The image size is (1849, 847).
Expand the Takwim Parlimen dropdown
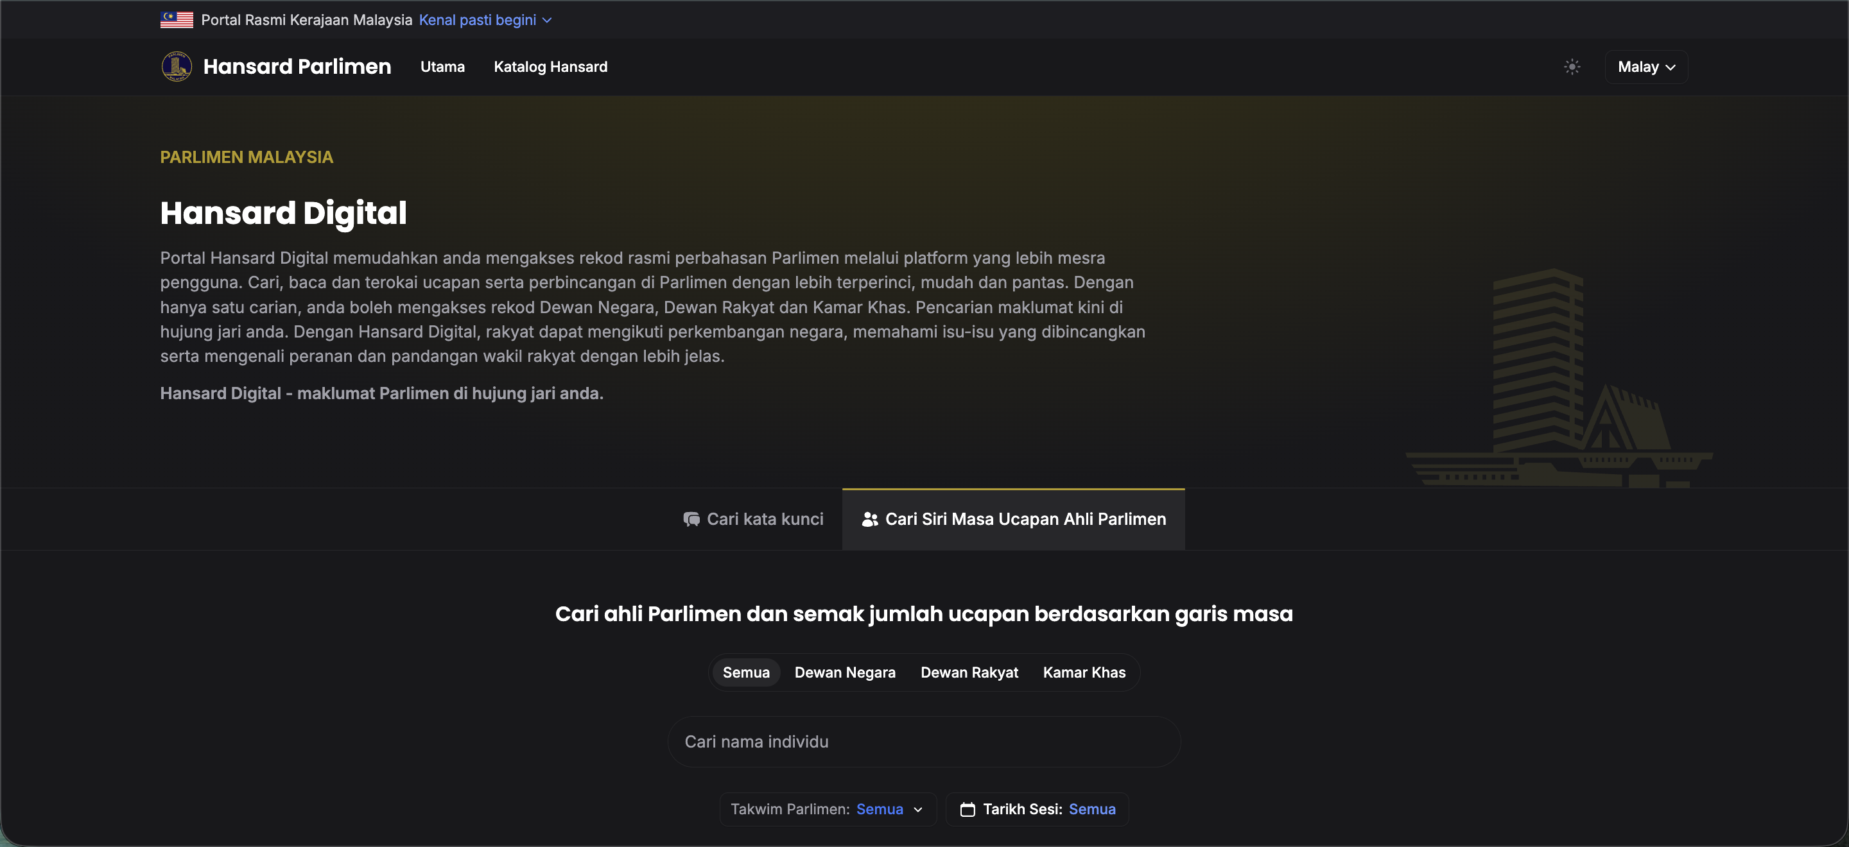(828, 809)
